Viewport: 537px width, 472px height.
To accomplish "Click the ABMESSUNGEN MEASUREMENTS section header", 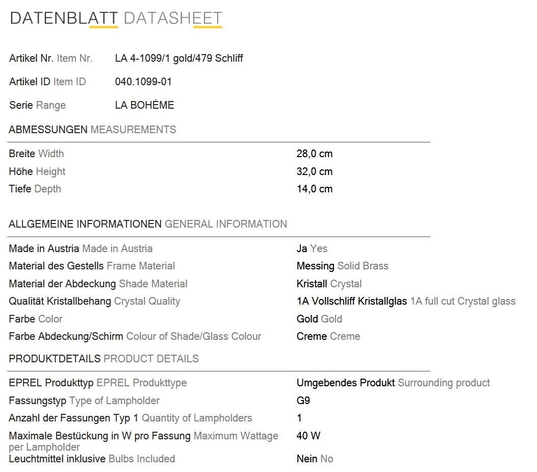I will coord(92,130).
